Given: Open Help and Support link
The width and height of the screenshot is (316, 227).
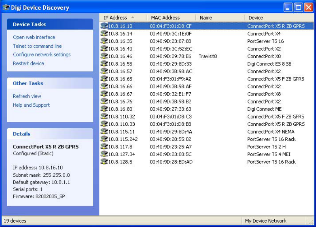Looking at the screenshot, I should [31, 105].
